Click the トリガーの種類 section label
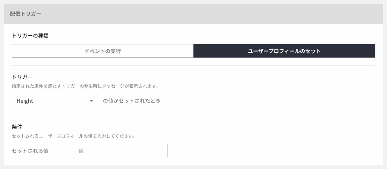387x169 pixels. 30,36
